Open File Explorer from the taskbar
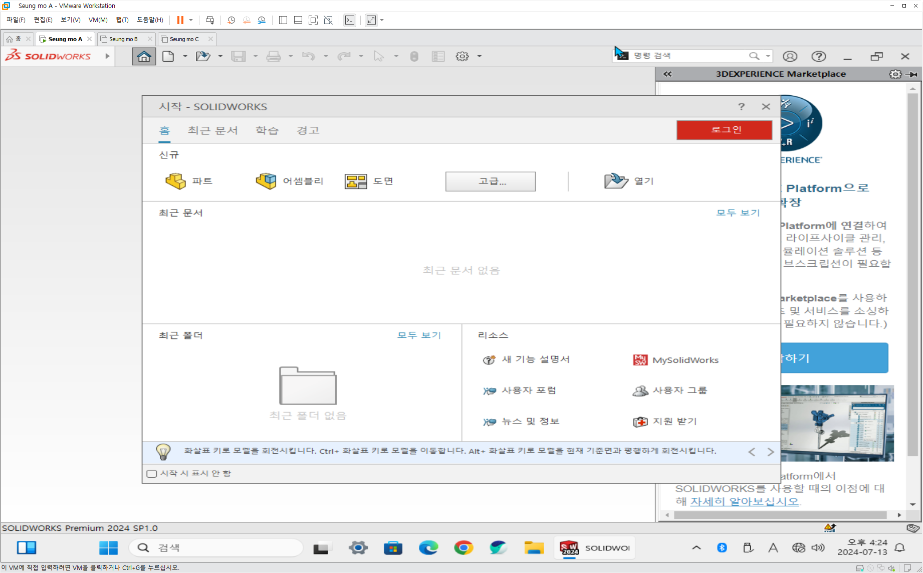 pyautogui.click(x=534, y=547)
